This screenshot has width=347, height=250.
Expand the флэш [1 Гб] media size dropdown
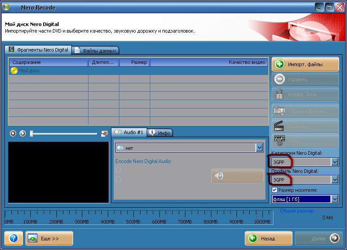pyautogui.click(x=335, y=199)
